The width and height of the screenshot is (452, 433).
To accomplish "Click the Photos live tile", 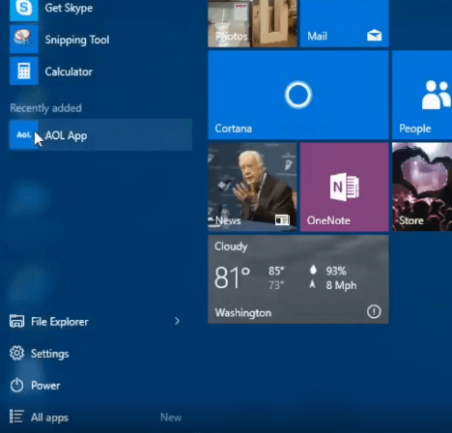I will 252,23.
